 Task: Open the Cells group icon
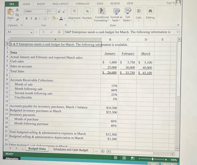(x=138, y=11)
